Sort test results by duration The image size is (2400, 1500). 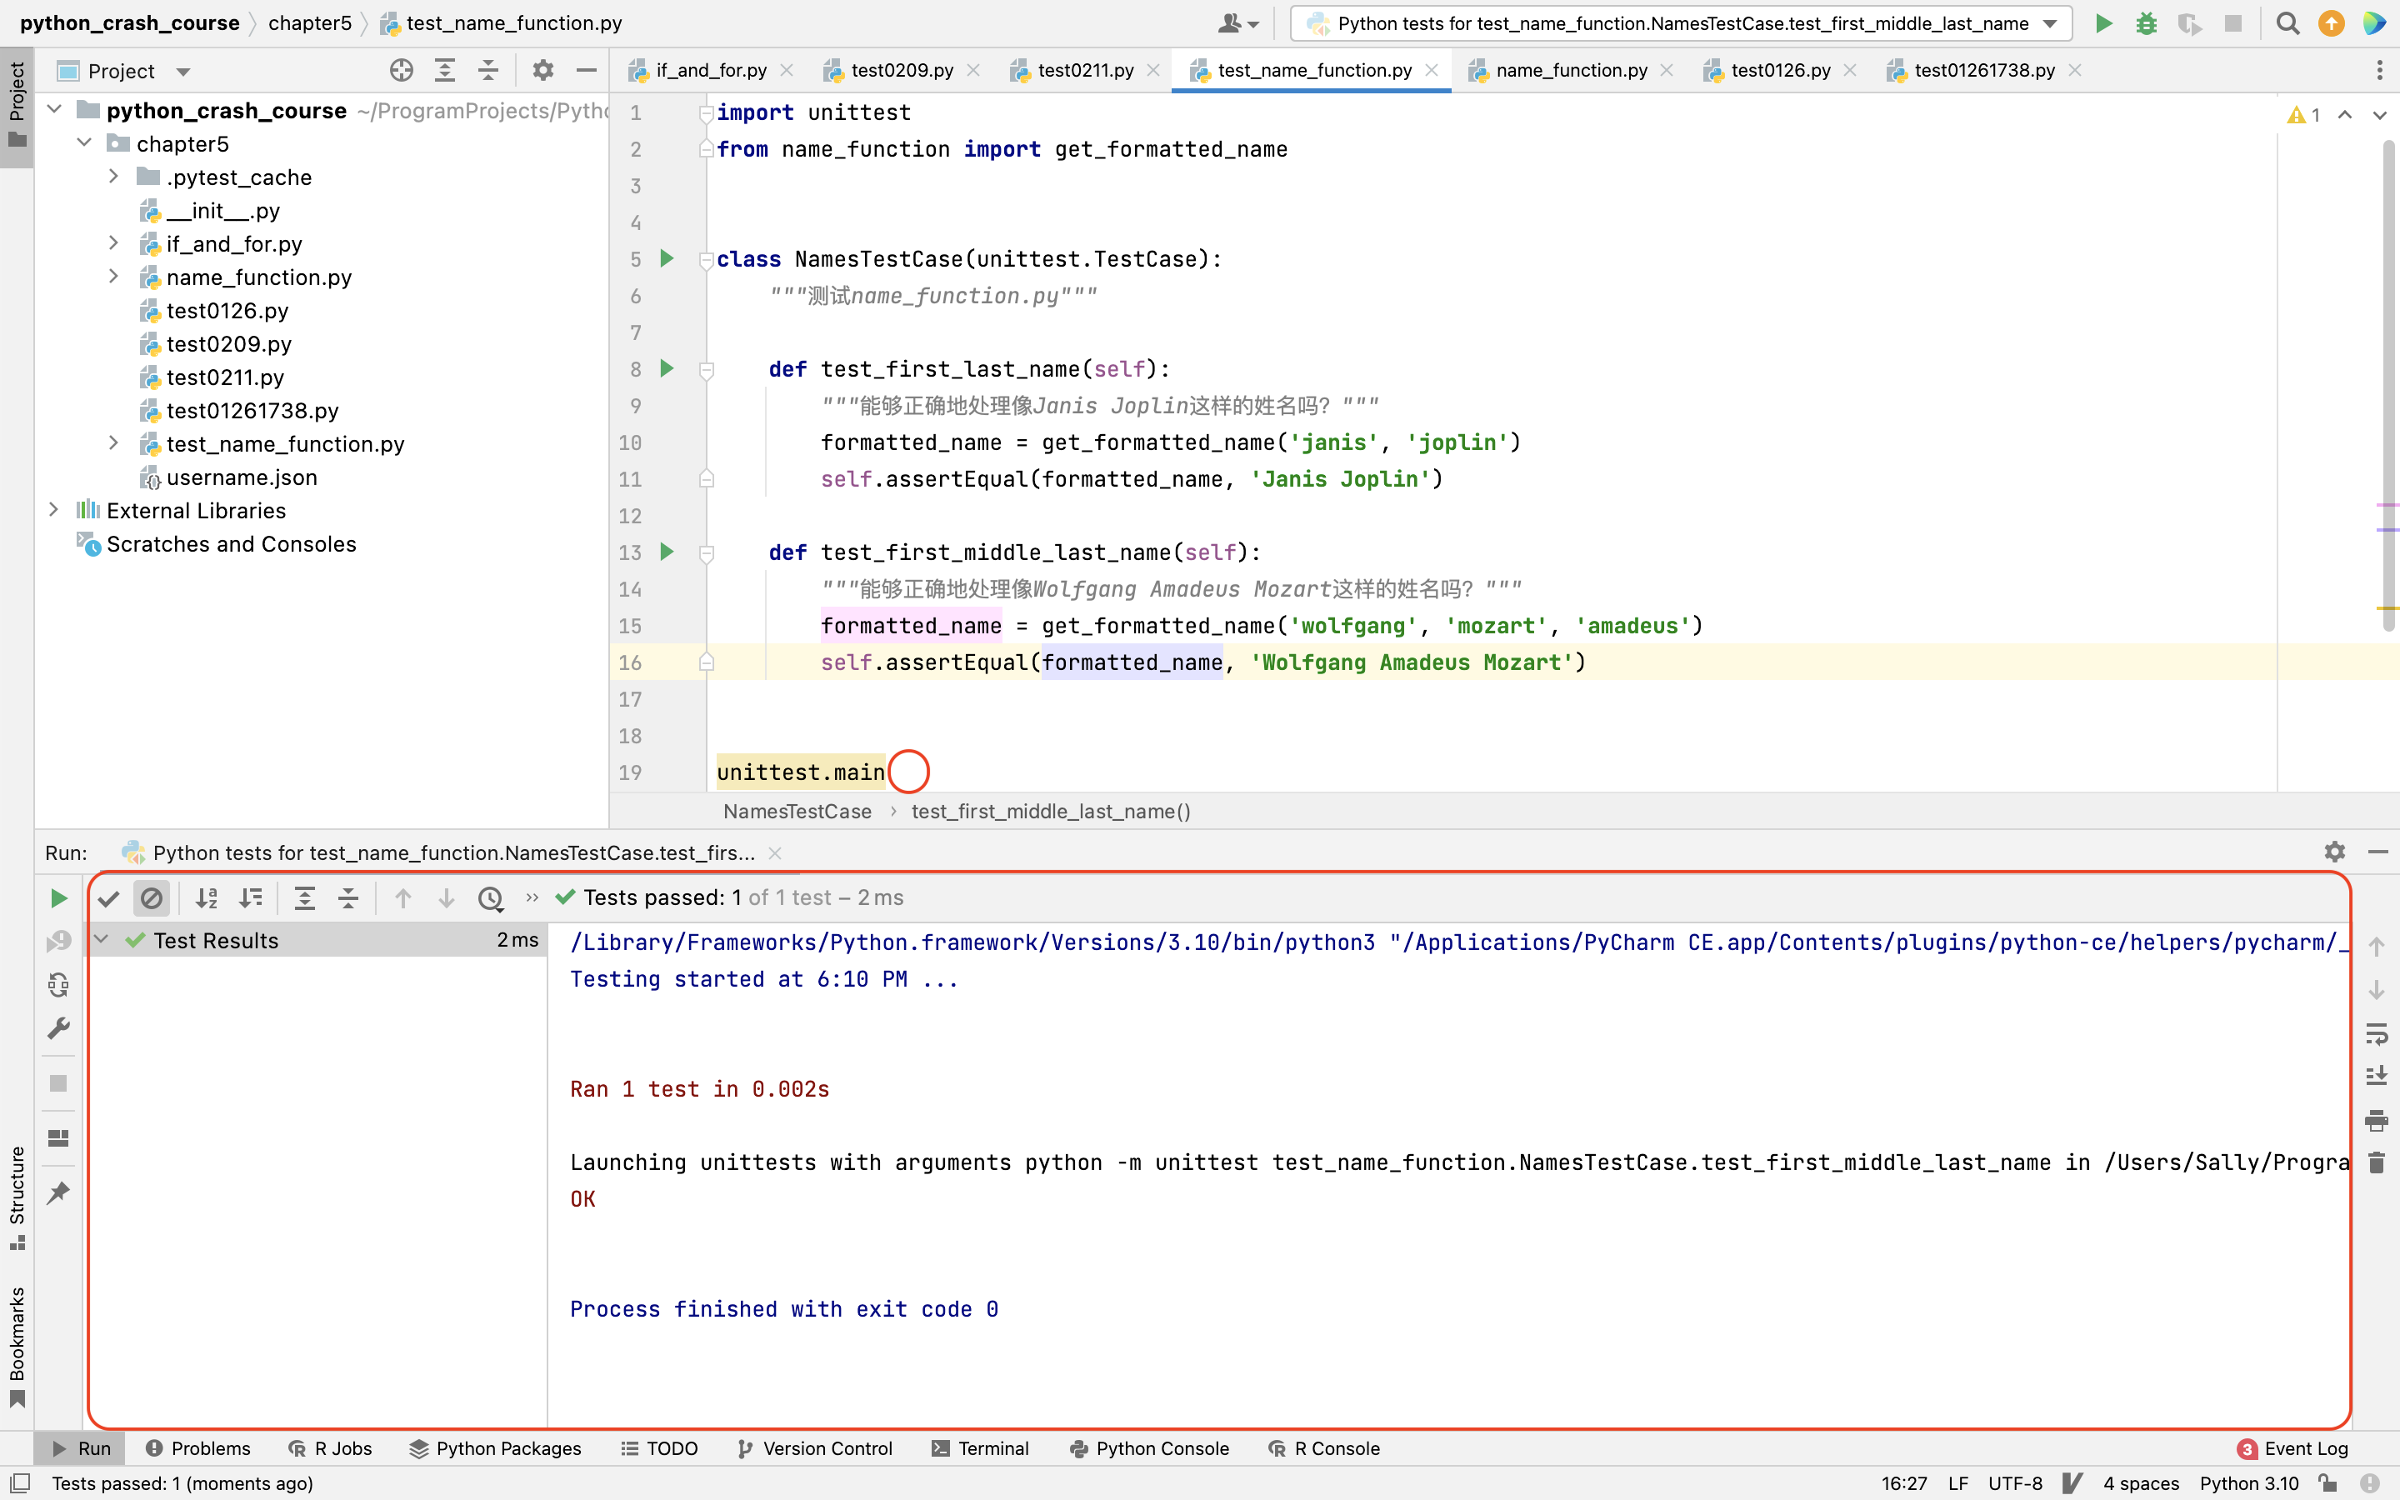click(x=251, y=899)
